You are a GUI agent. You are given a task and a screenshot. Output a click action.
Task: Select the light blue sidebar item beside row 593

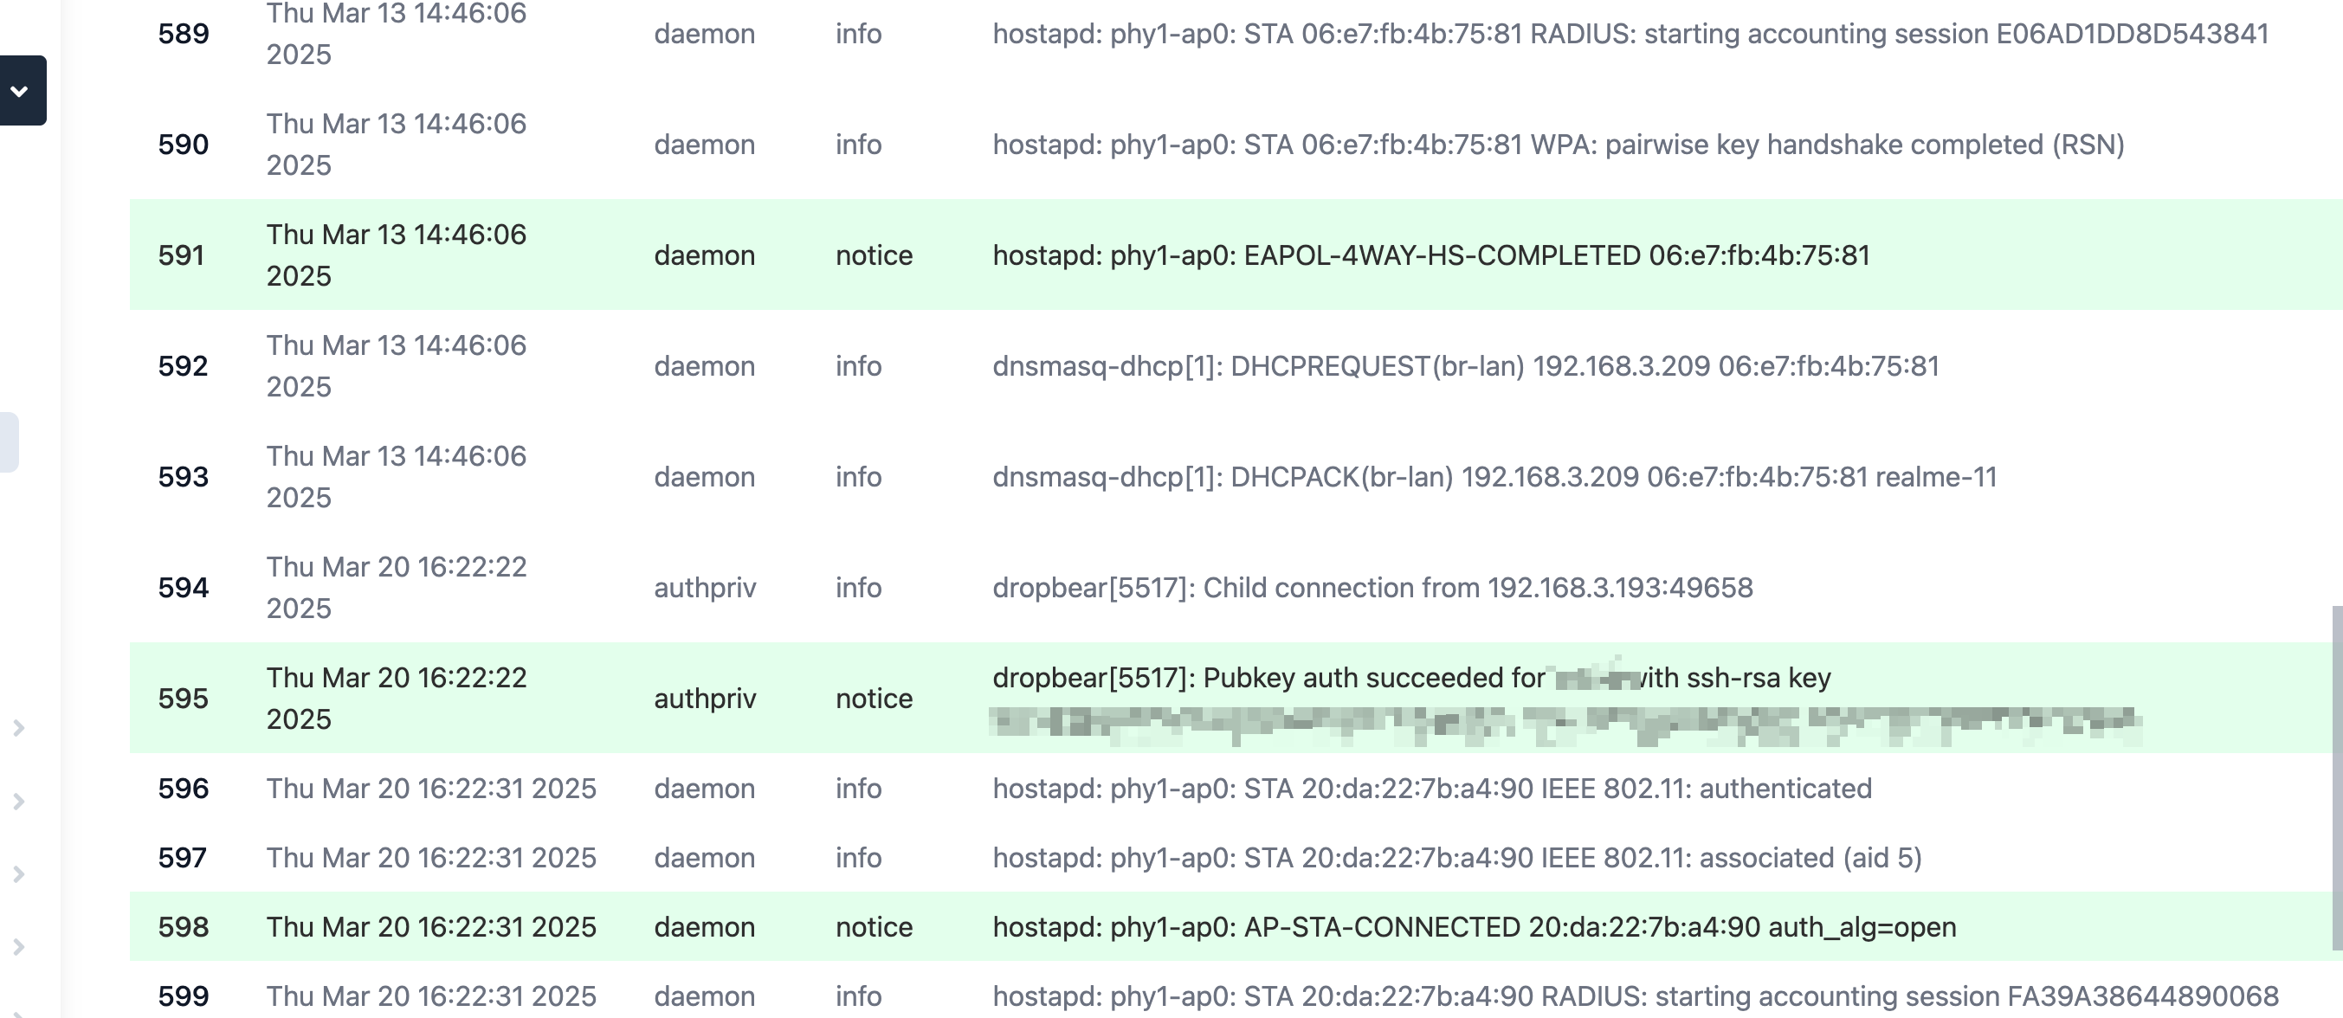pos(10,442)
